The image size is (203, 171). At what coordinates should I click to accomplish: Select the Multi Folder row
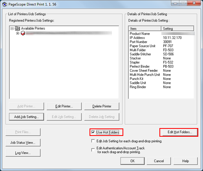[161, 50]
